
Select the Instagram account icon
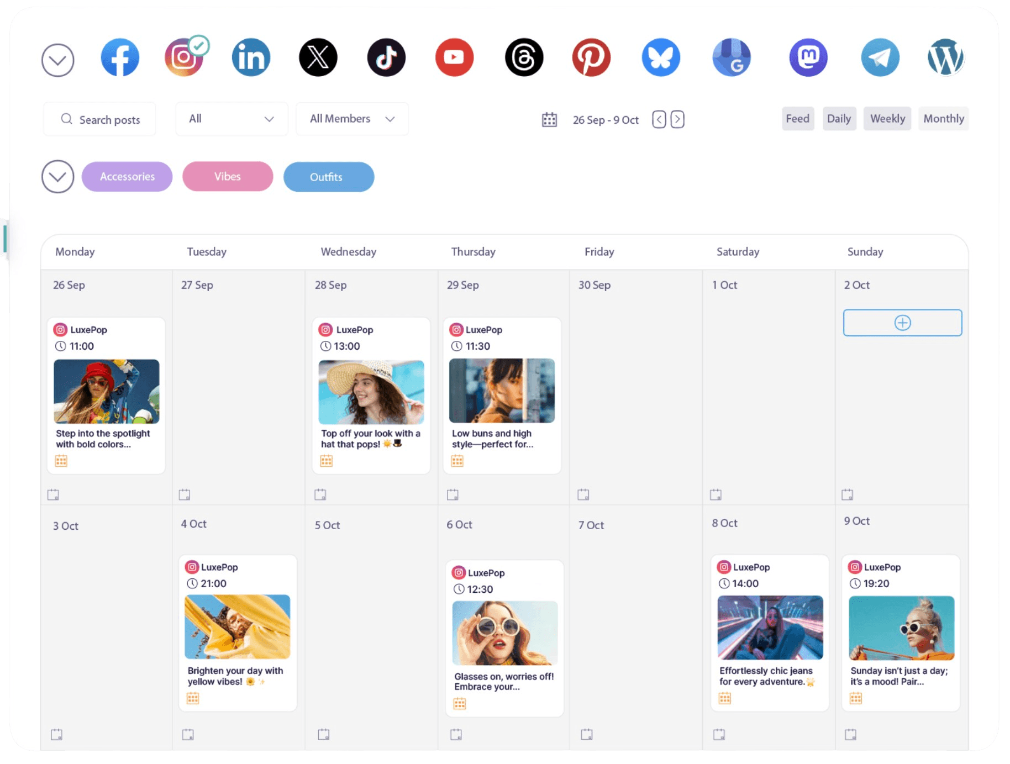(184, 57)
